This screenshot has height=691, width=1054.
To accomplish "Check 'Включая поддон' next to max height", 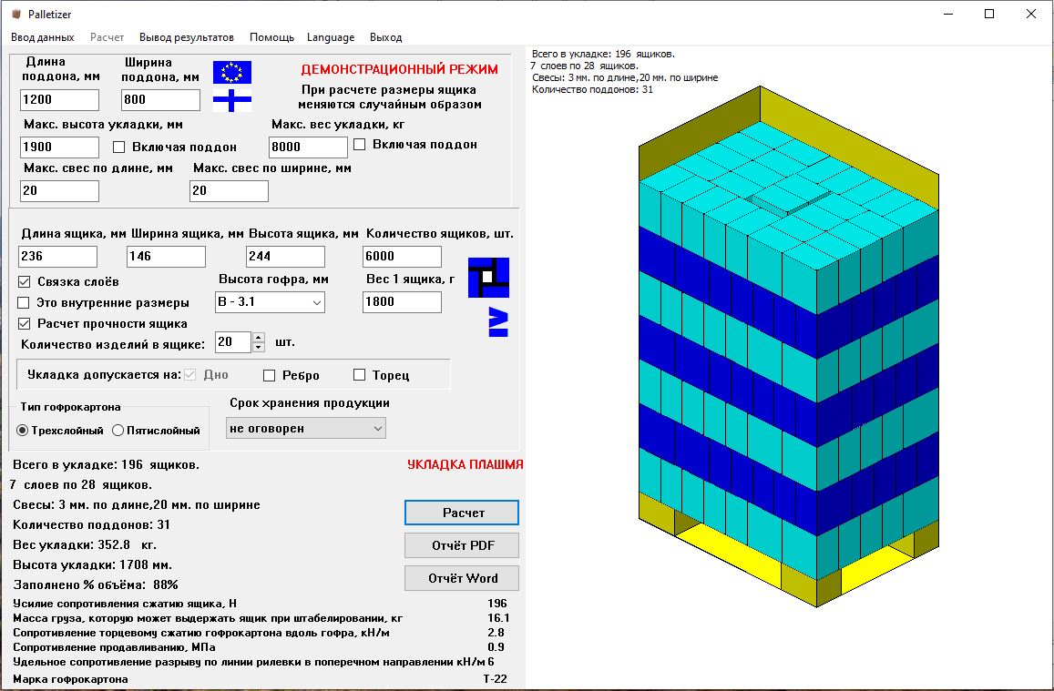I will tap(117, 145).
